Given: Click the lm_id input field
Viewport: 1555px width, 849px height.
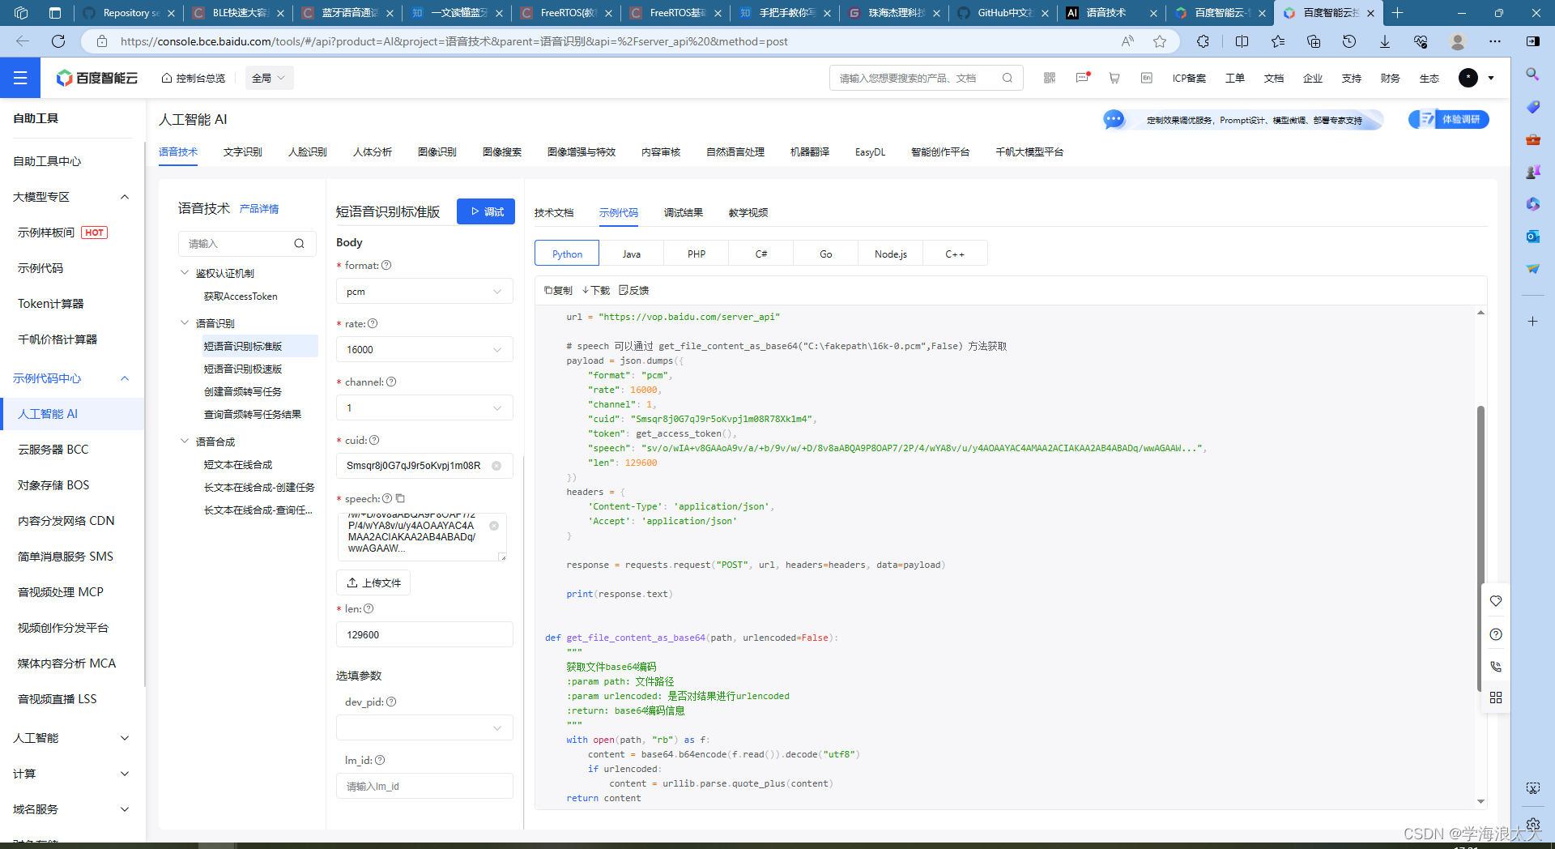Looking at the screenshot, I should pos(424,786).
